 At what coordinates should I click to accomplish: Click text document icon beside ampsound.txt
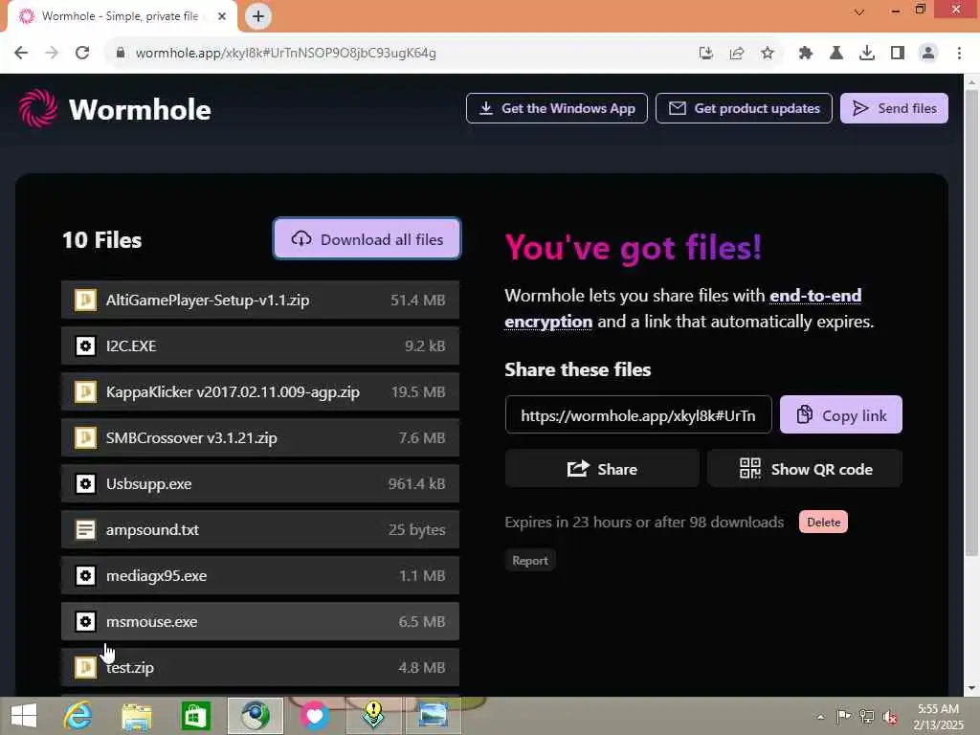point(85,529)
